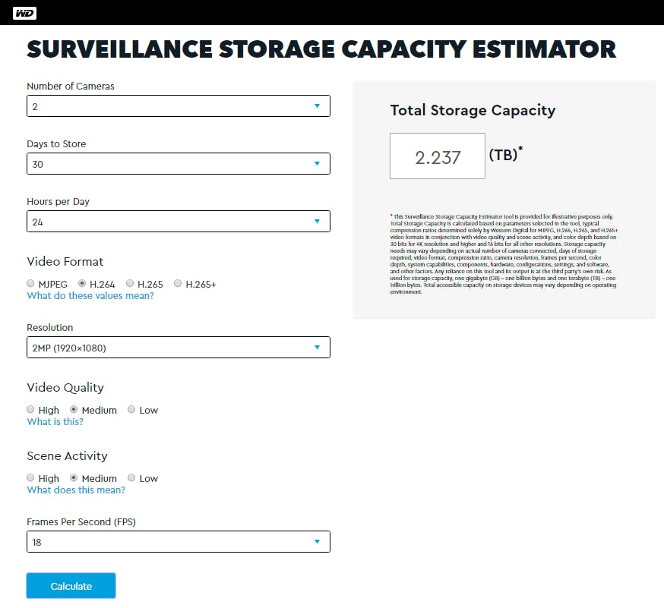Pick the H.265+ video format
Screen dimensions: 664x608
click(x=178, y=284)
